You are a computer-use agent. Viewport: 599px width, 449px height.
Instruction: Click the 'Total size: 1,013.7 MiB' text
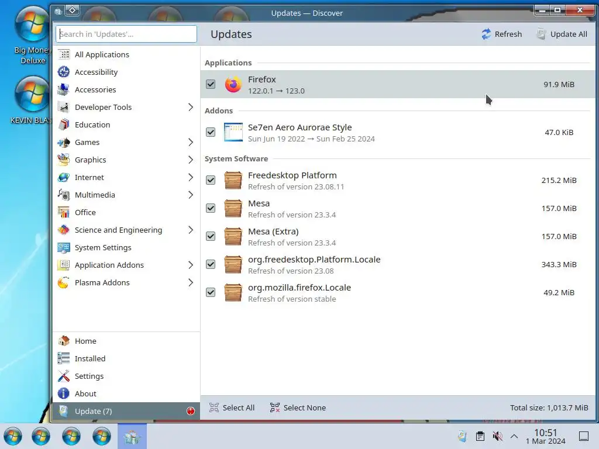[x=549, y=407]
